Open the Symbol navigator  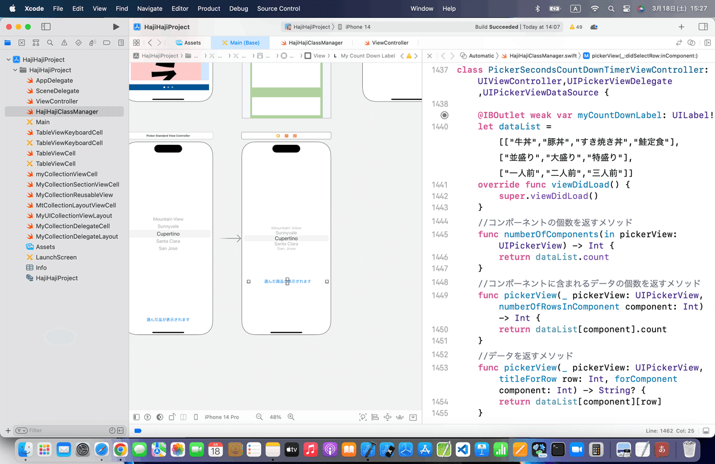coord(36,43)
